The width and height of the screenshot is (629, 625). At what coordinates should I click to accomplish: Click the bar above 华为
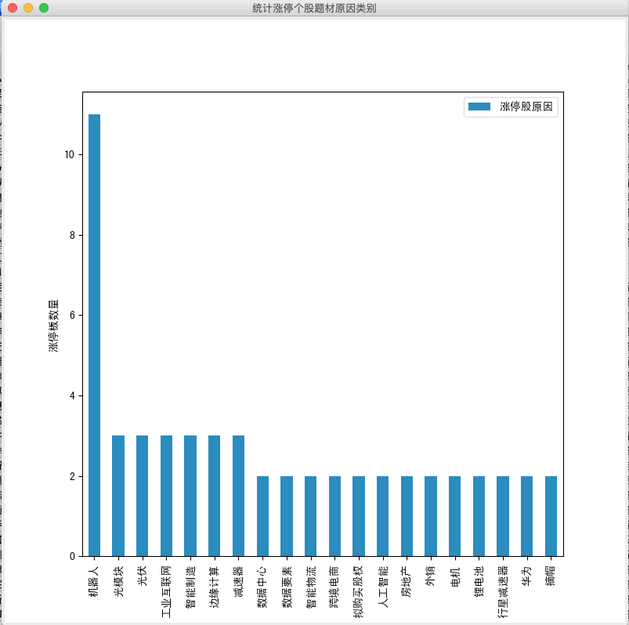[526, 516]
